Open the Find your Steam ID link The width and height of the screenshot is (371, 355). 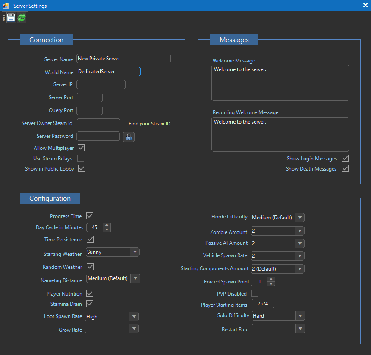click(149, 124)
